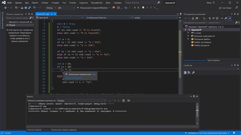Screen dimensions: 241x135
Task: Click add to source control in status bar
Action: tap(207, 133)
